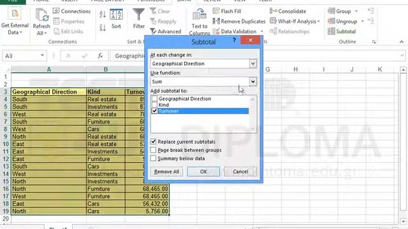
Task: Select column A header
Action: click(48, 69)
